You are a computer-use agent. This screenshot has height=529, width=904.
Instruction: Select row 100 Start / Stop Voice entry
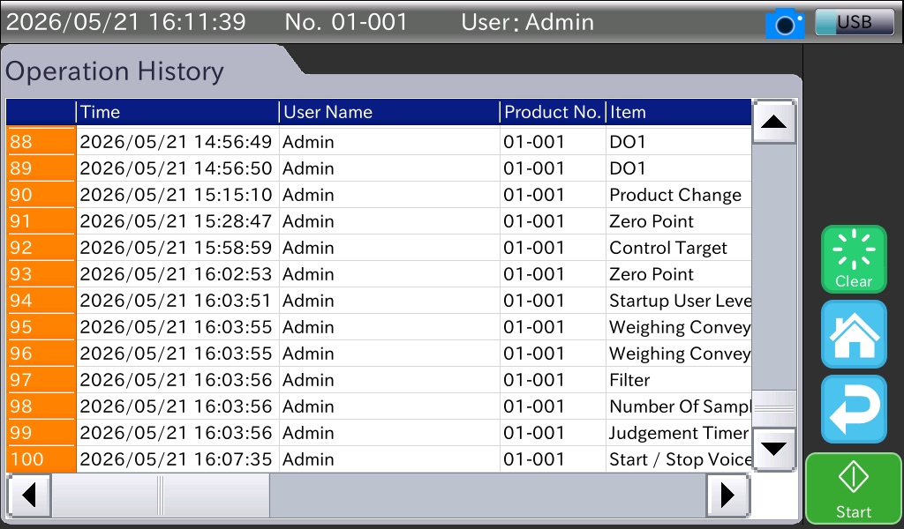379,460
